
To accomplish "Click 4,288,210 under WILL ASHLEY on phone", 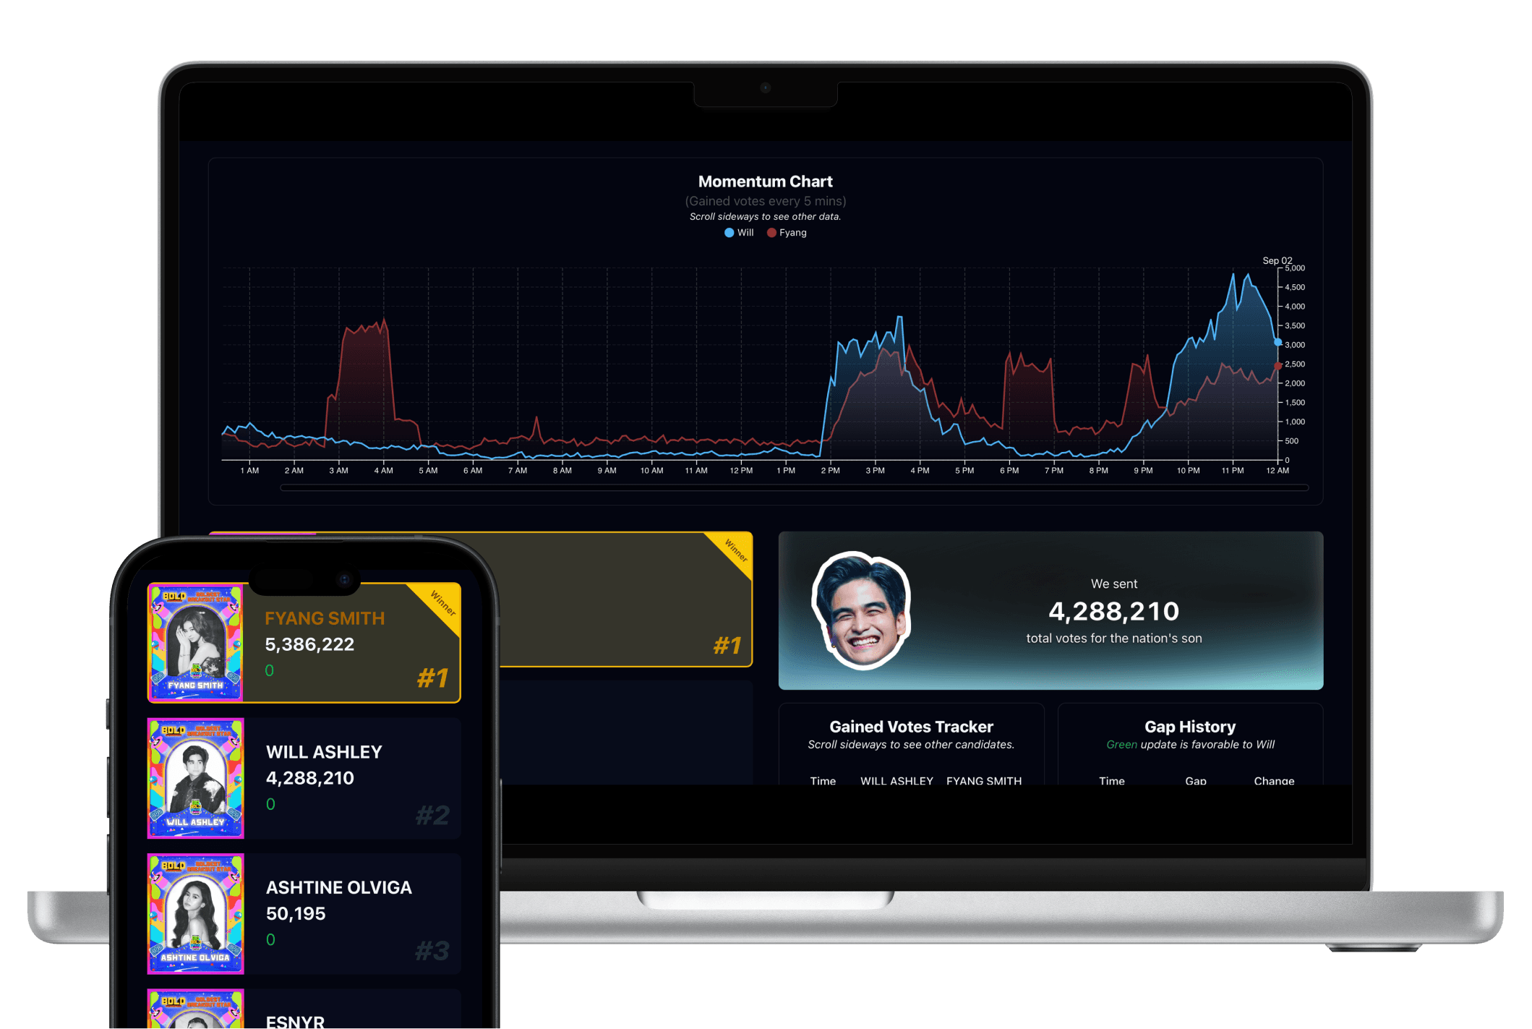I will 310,778.
